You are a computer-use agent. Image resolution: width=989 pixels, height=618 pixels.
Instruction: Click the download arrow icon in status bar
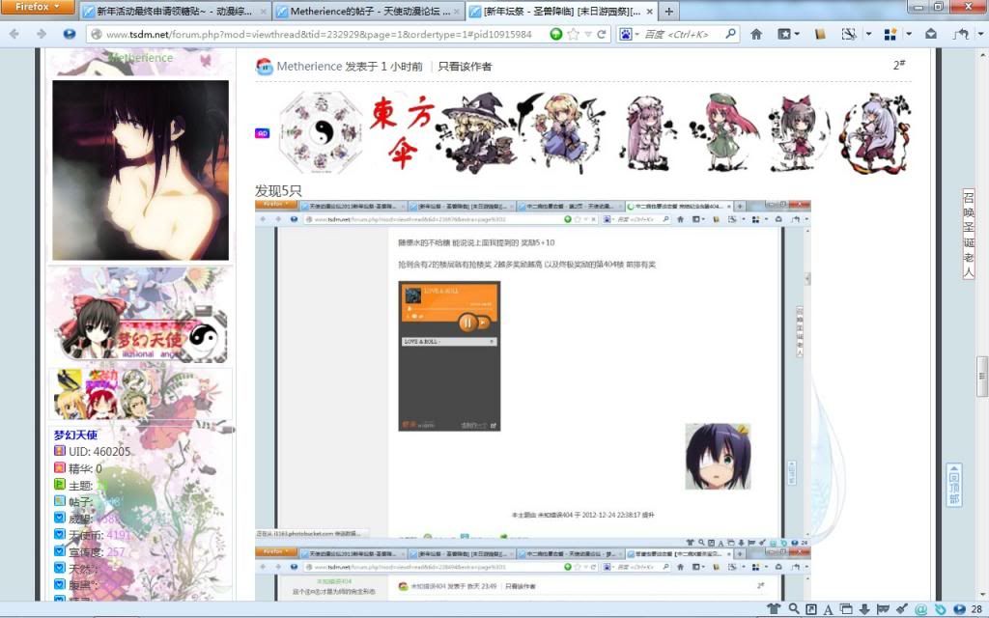864,608
